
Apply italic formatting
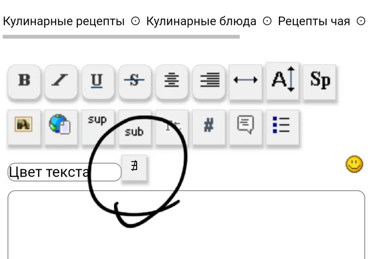pyautogui.click(x=61, y=81)
